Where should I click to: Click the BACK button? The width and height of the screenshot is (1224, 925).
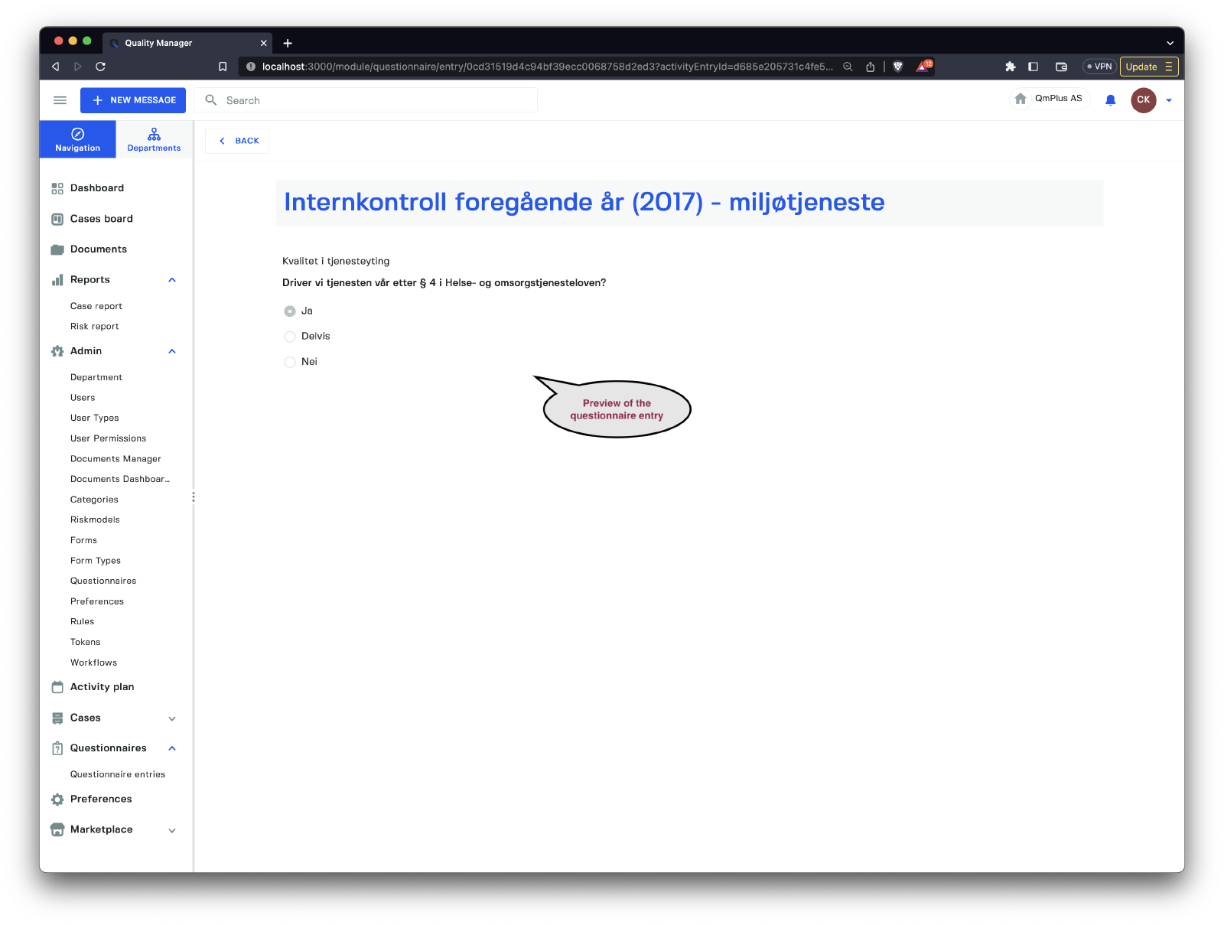[238, 141]
